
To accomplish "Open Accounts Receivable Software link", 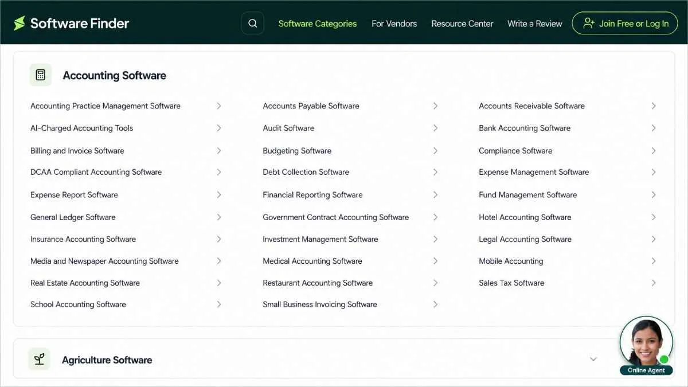I will click(x=531, y=106).
